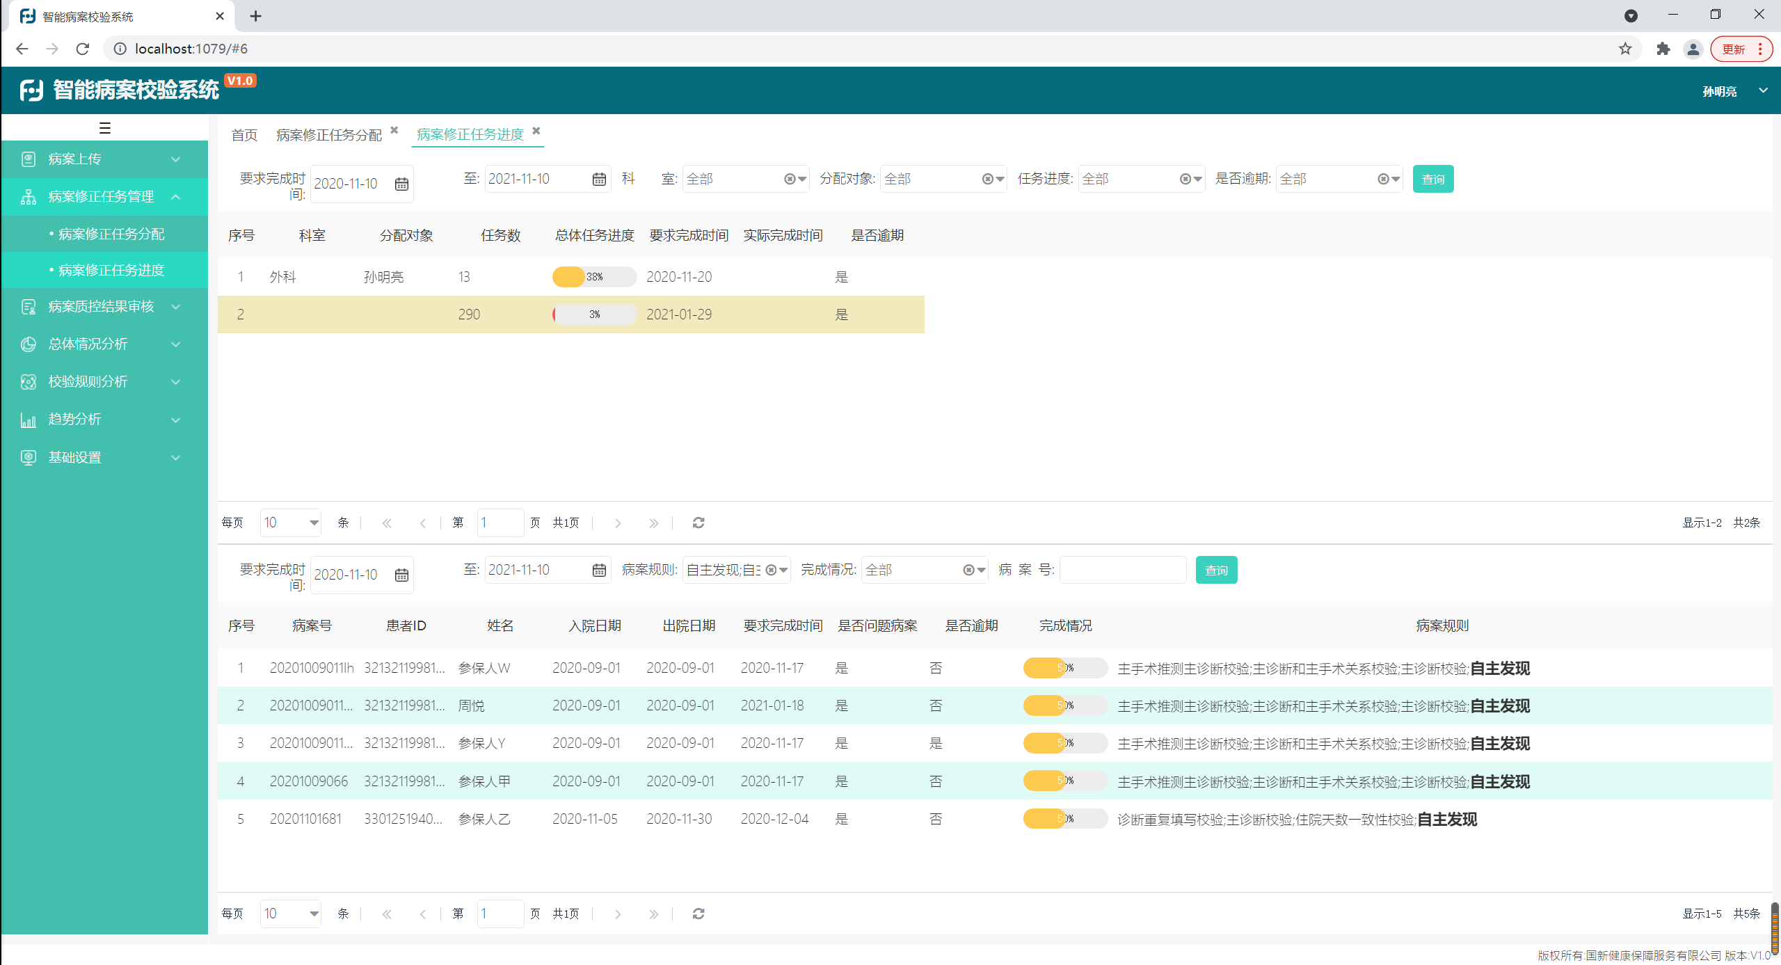Toggle the sidebar hamburger menu icon
Screen dimensions: 1781x965
tap(105, 128)
